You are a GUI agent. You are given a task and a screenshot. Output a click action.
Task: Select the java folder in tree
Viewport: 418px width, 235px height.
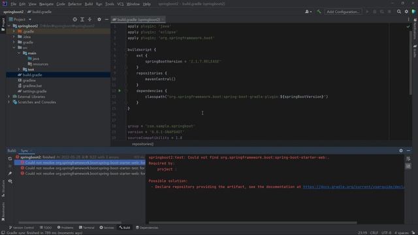coord(33,59)
